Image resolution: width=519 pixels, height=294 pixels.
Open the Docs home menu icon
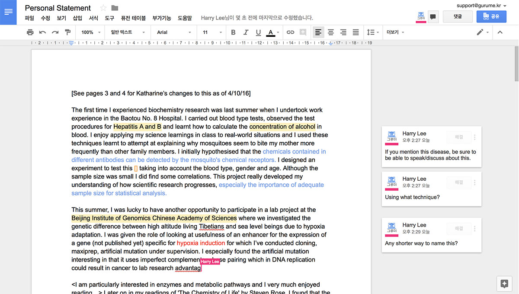tap(8, 12)
